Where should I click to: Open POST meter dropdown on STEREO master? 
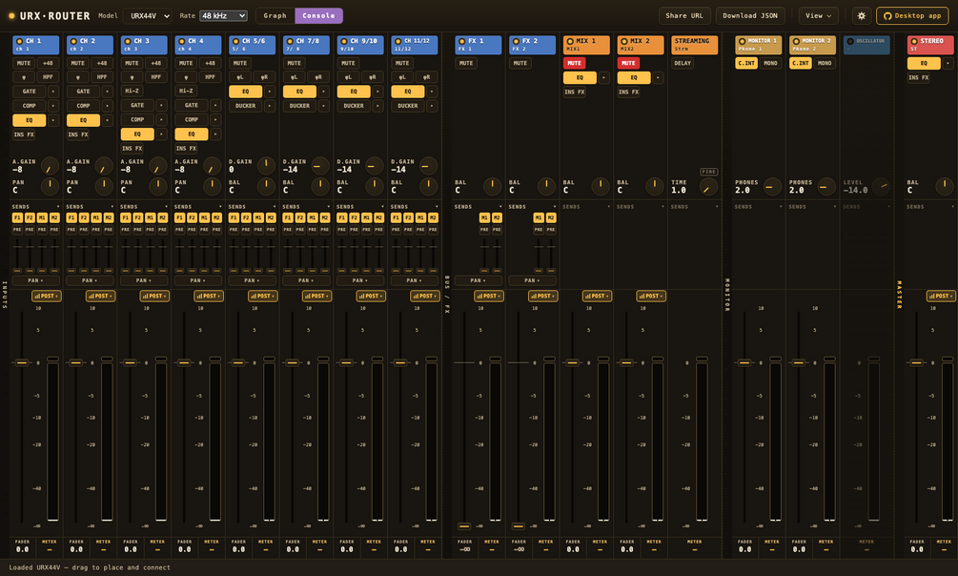[941, 296]
